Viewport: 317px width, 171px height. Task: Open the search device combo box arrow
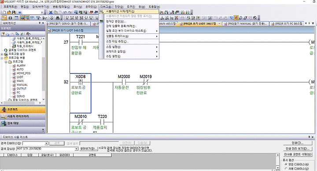pyautogui.click(x=46, y=143)
